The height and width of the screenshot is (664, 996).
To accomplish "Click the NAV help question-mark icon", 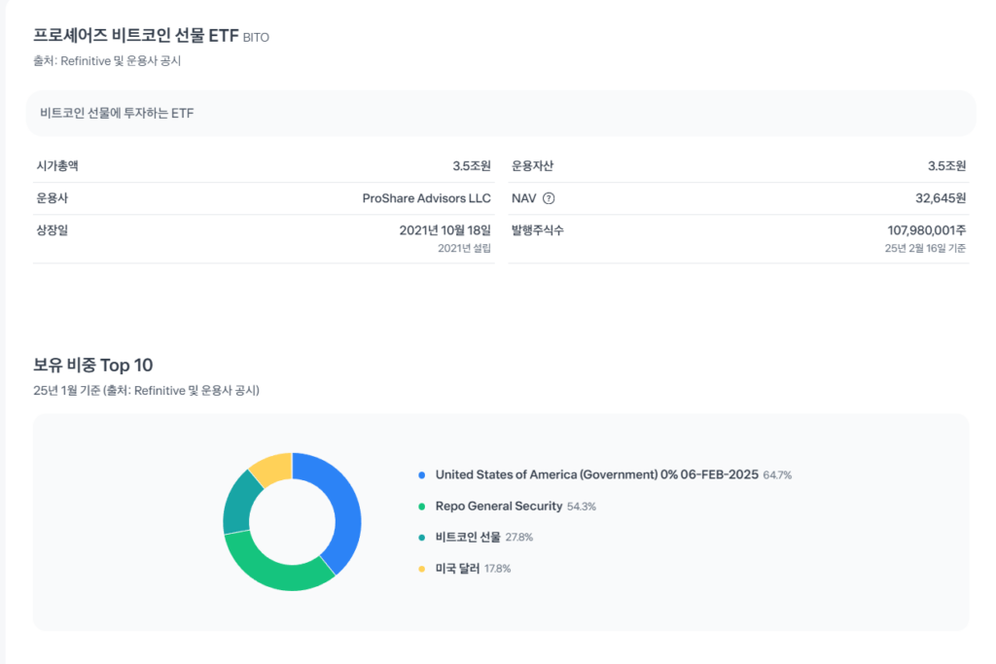I will click(x=549, y=198).
